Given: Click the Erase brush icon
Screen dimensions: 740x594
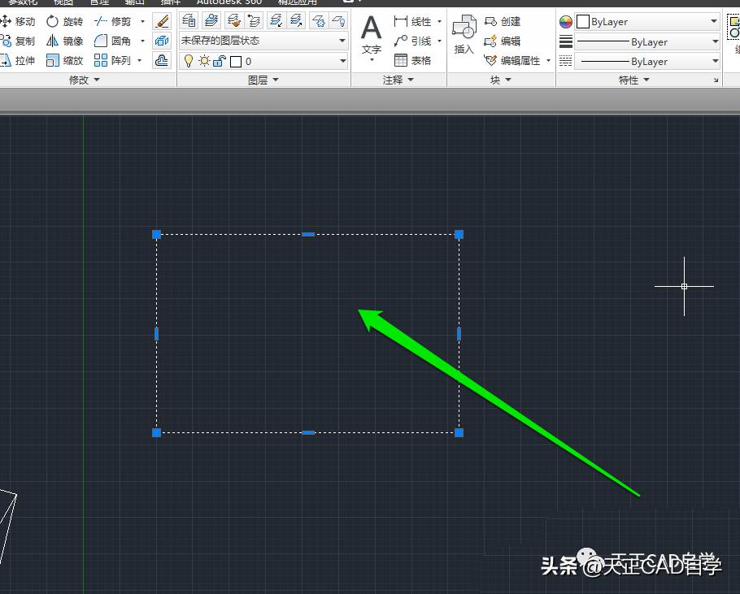Looking at the screenshot, I should [162, 21].
